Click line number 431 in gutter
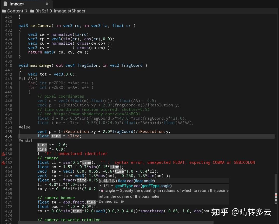The width and height of the screenshot is (279, 224). pyautogui.click(x=9, y=26)
